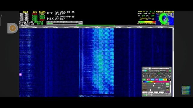Select NBFM demodulation mode
The image size is (193, 108).
tap(166, 73)
